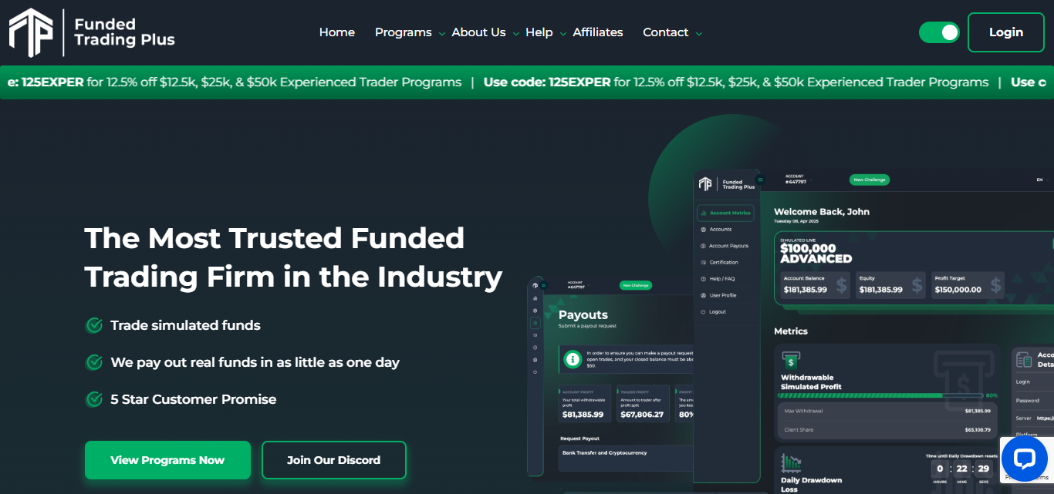Click hamburger menu icon in dashboard header
Viewport: 1054px width, 494px height.
(x=760, y=180)
